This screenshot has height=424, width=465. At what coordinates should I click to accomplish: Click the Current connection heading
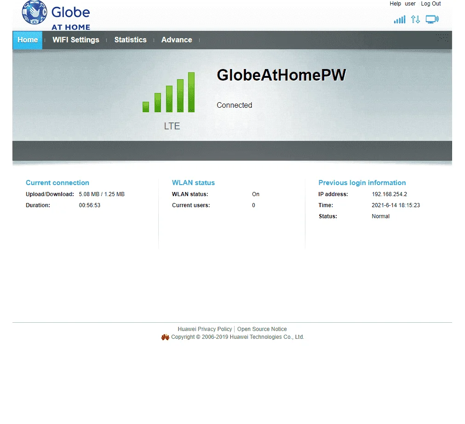[57, 183]
